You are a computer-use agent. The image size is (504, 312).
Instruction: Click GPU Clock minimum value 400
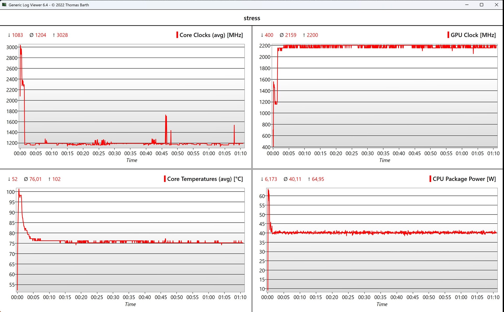(269, 35)
